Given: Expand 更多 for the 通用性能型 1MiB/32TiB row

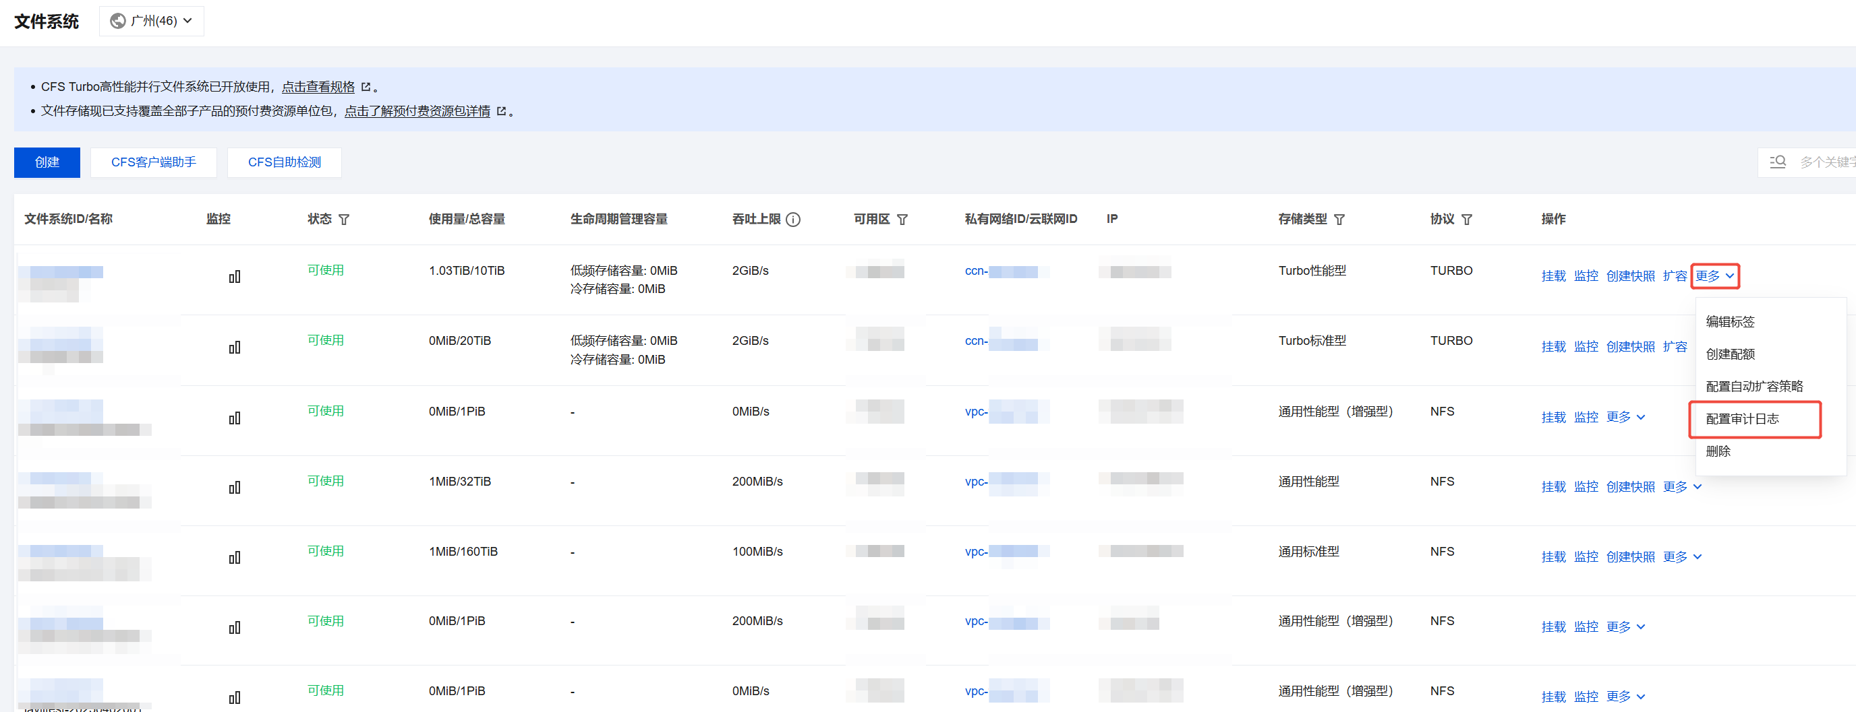Looking at the screenshot, I should pyautogui.click(x=1681, y=486).
